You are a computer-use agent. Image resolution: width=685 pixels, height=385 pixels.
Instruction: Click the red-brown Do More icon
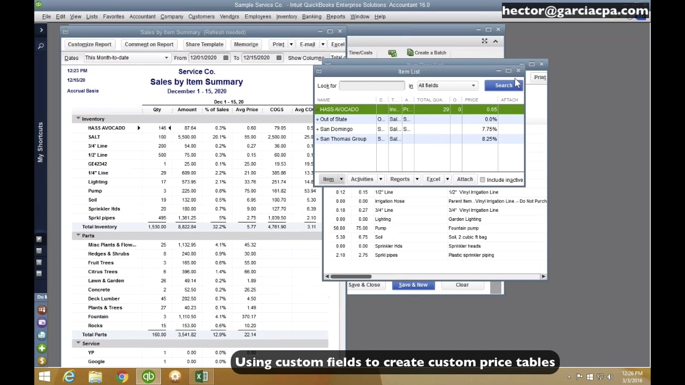[x=42, y=309]
